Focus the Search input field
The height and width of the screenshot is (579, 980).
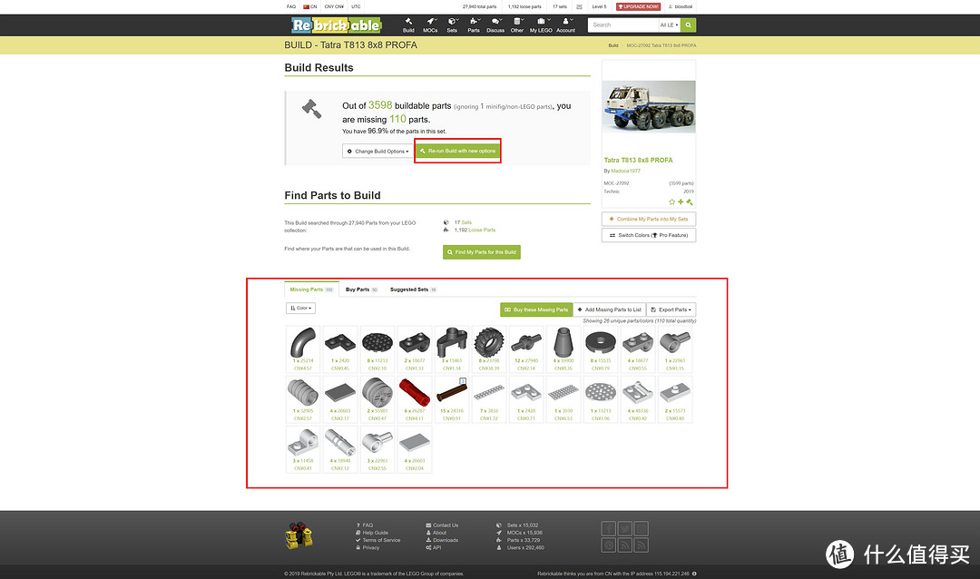623,25
